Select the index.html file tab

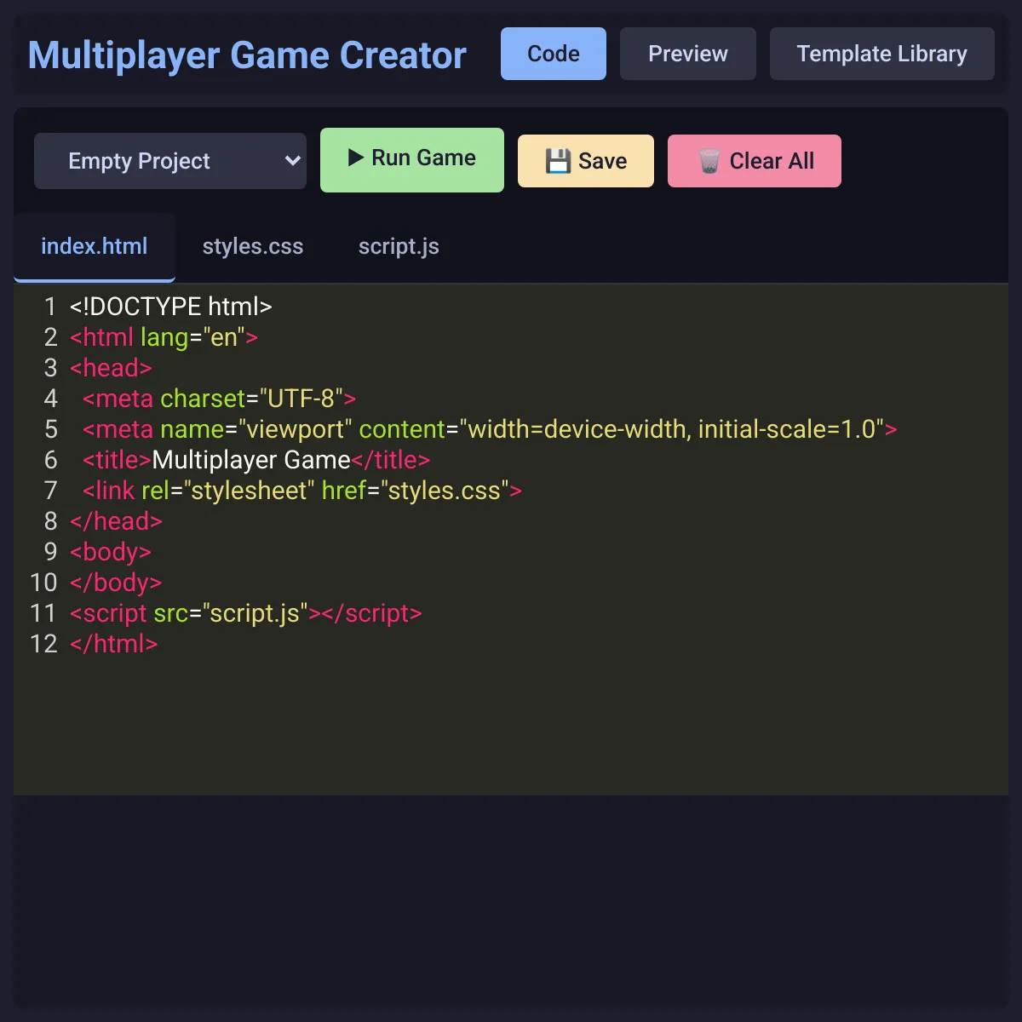coord(95,247)
